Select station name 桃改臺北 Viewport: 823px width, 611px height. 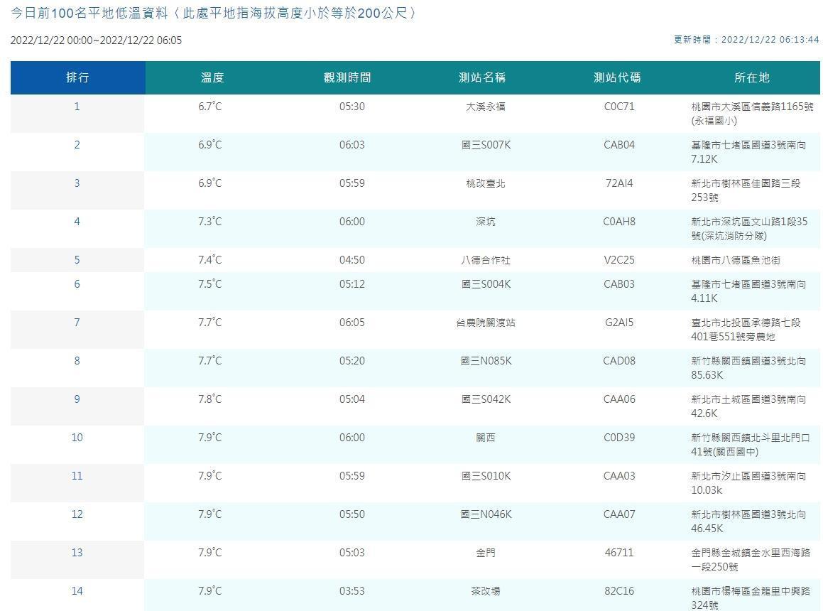pos(486,183)
